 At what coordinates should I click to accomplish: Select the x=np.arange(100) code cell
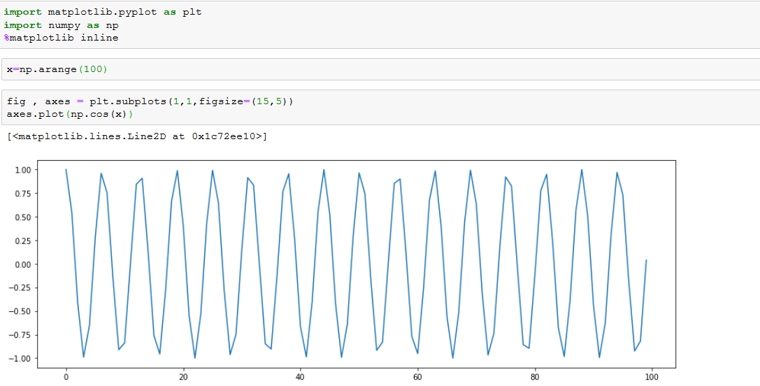(380, 69)
